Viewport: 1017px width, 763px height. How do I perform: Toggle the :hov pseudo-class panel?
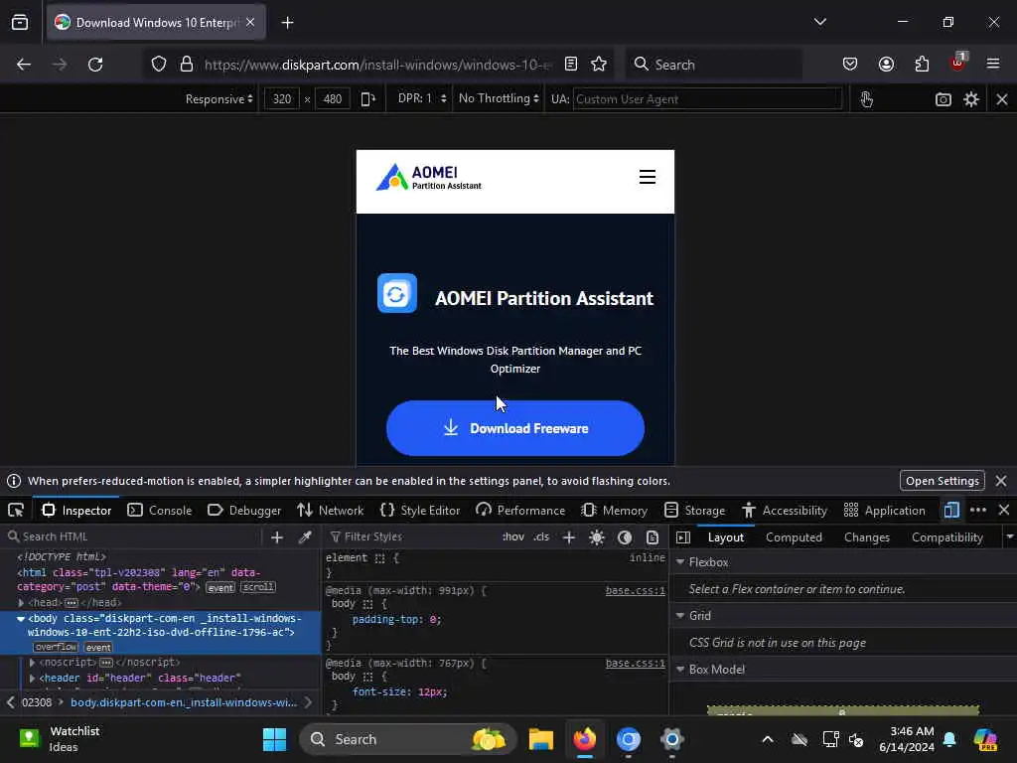click(513, 537)
